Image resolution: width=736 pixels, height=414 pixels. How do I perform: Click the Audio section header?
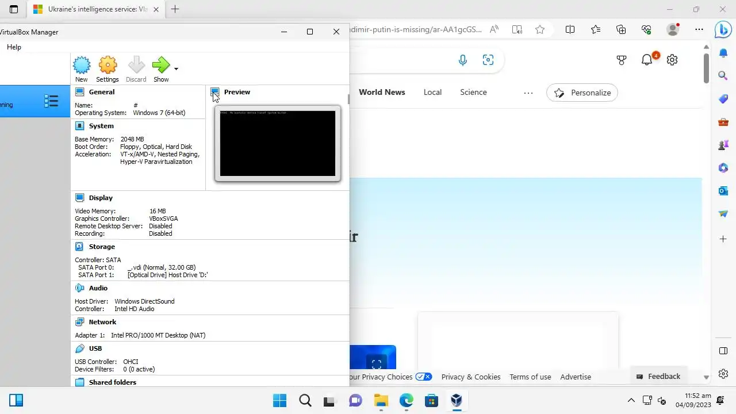click(98, 288)
